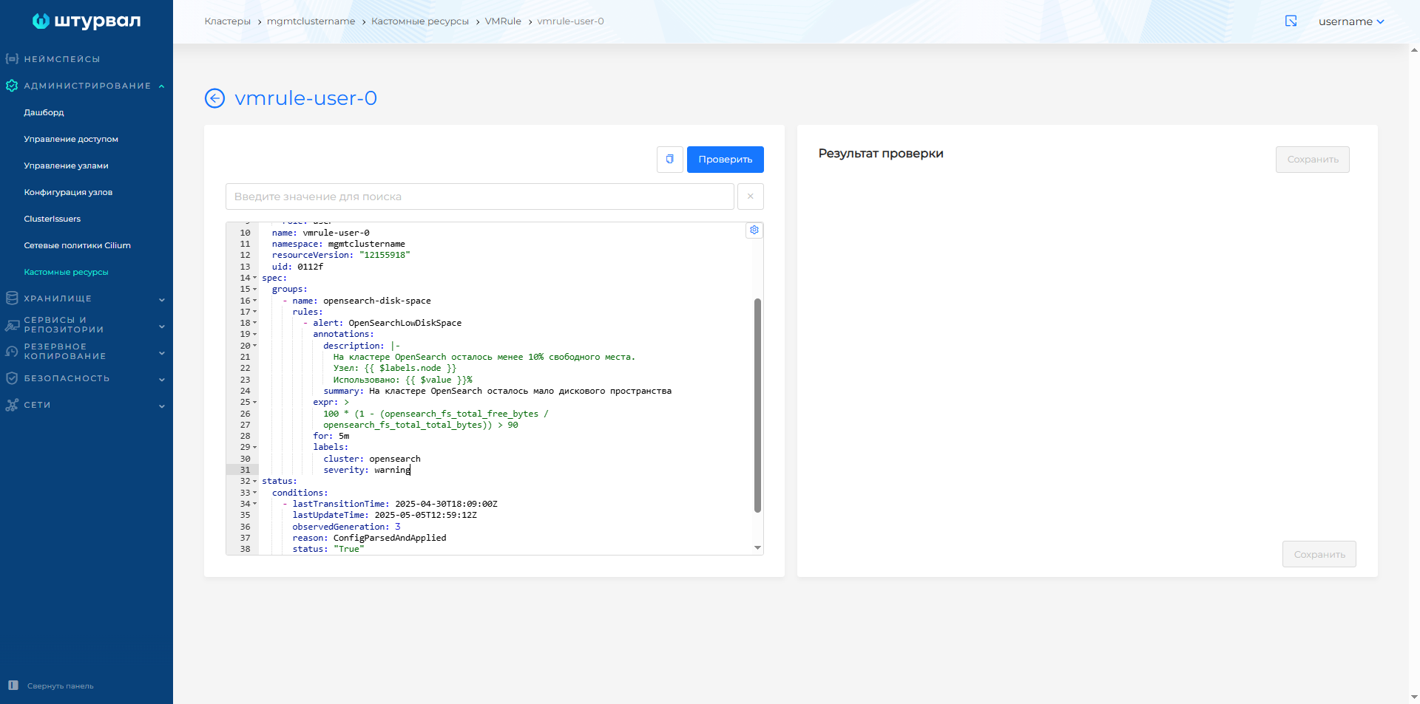Open editor settings gear icon
Viewport: 1420px width, 704px height.
coord(754,230)
